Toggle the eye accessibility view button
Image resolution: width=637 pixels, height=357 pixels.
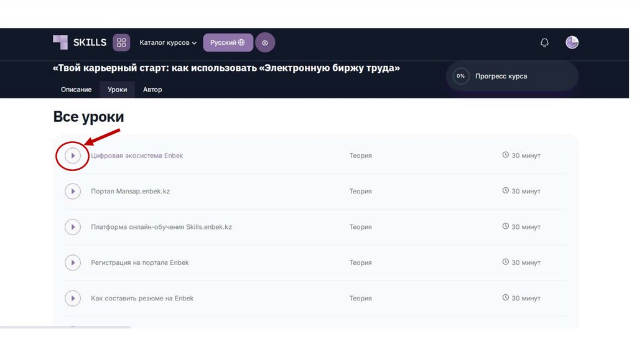click(265, 43)
